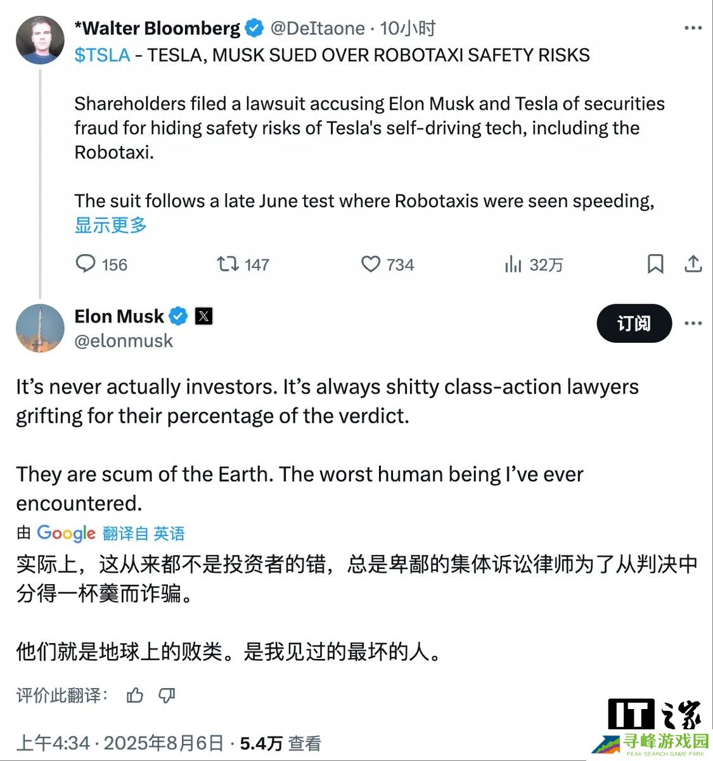Click the reply icon with 156 comments
Image resolution: width=713 pixels, height=761 pixels.
(x=86, y=264)
